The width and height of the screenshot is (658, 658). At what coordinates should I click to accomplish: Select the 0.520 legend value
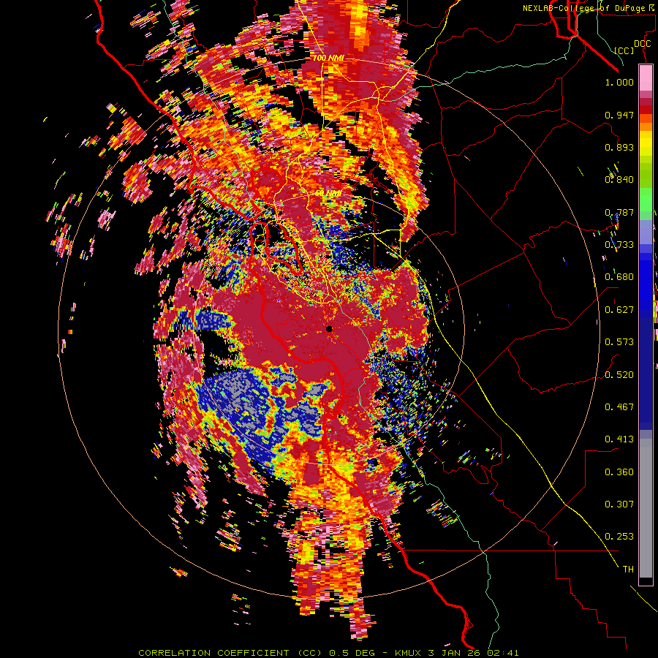pos(619,374)
